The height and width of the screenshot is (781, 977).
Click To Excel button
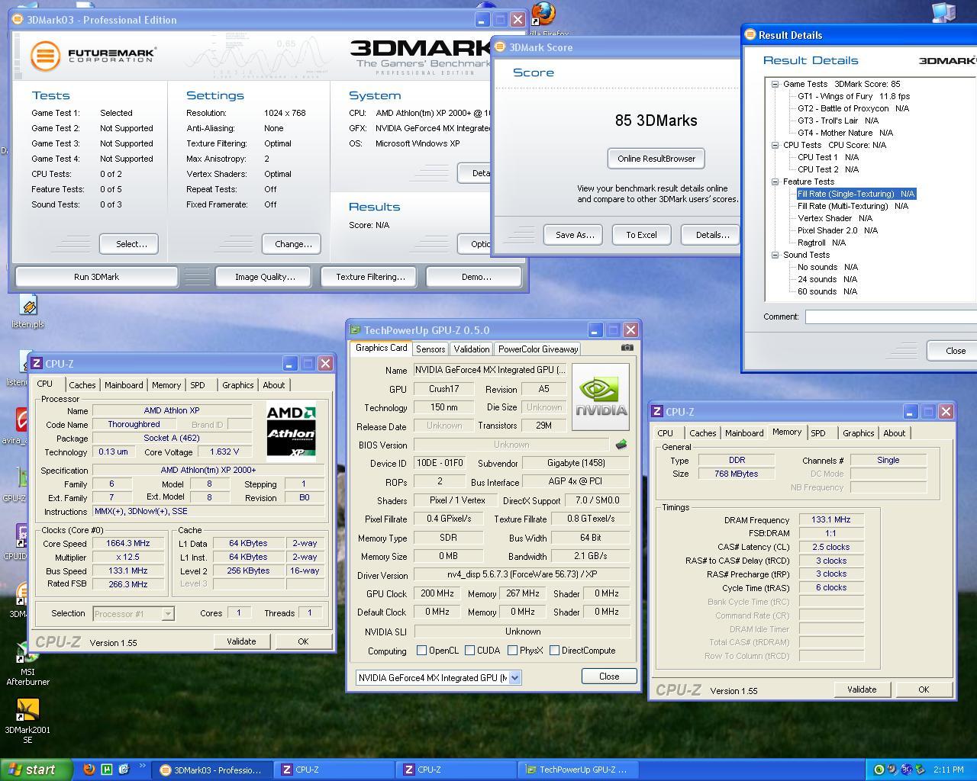coord(641,235)
